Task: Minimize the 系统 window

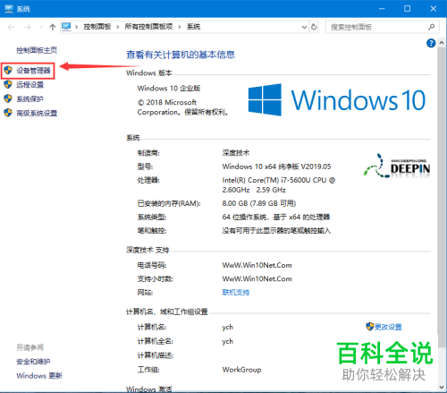Action: tap(382, 9)
